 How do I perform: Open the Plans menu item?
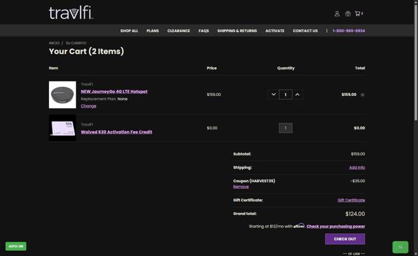point(152,31)
